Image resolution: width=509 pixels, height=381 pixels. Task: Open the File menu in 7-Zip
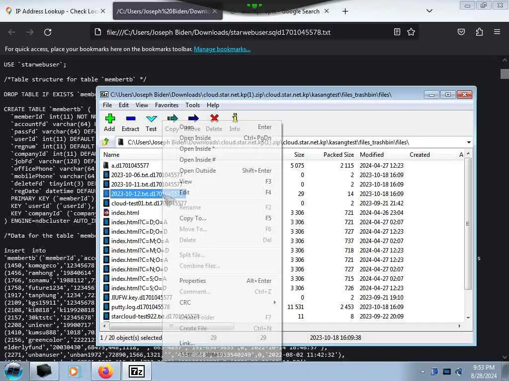point(107,105)
